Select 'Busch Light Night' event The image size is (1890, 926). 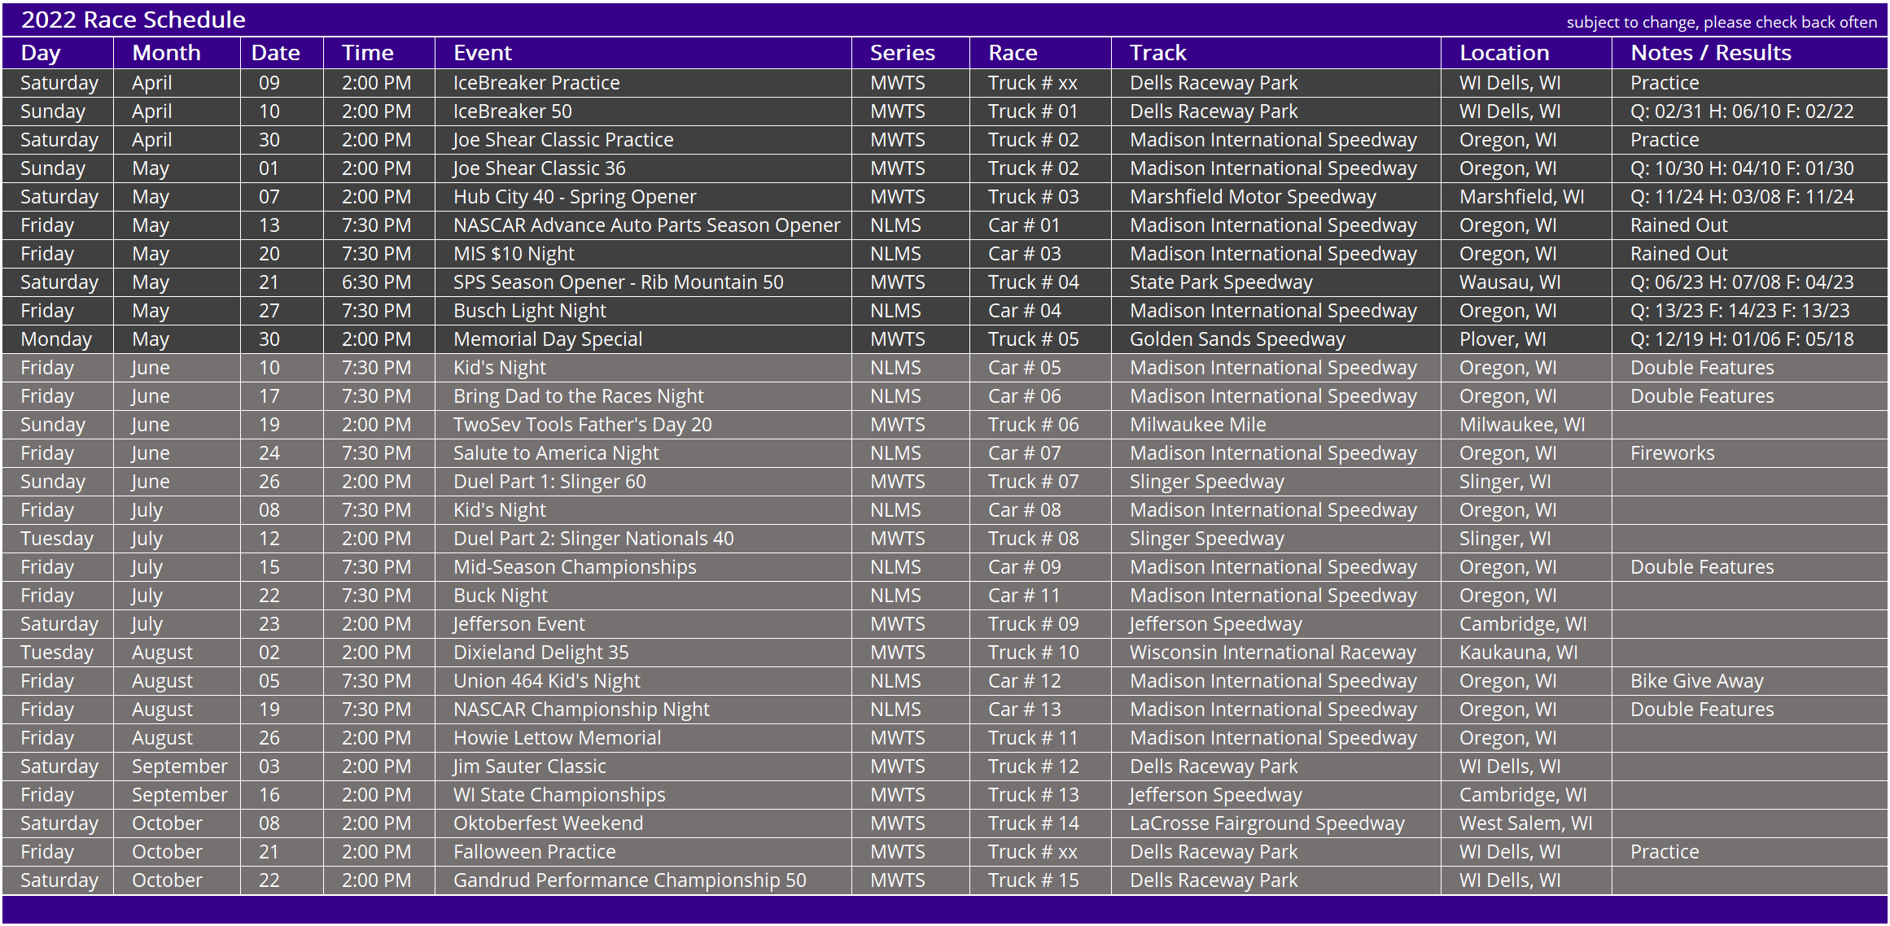(530, 311)
